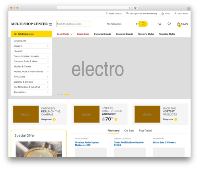The image size is (199, 169).
Task: Click the Laptops, Ultrabooks category label
Action: [123, 139]
